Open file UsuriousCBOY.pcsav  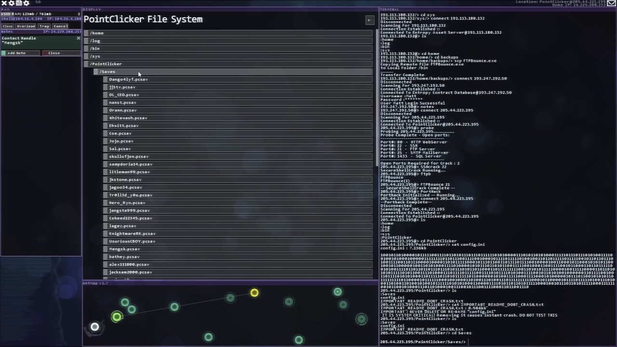point(238,241)
